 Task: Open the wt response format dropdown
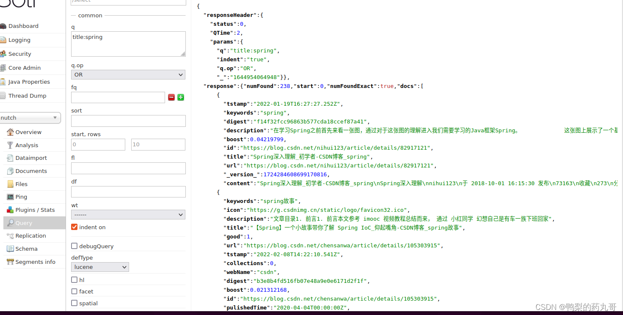pyautogui.click(x=128, y=214)
